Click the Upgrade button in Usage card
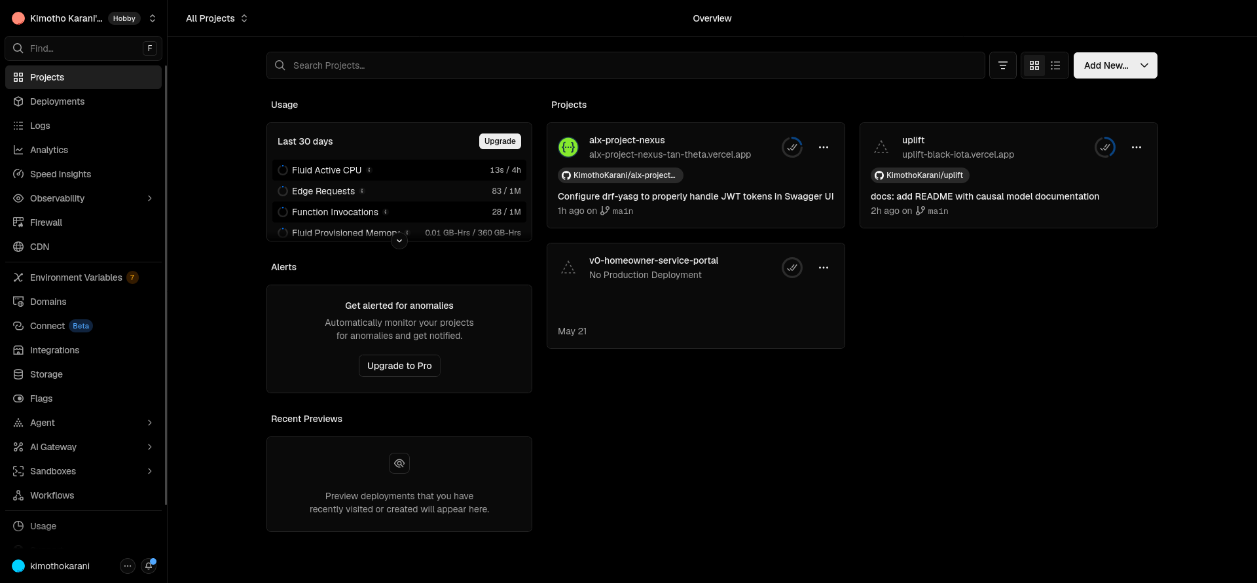 (x=500, y=141)
